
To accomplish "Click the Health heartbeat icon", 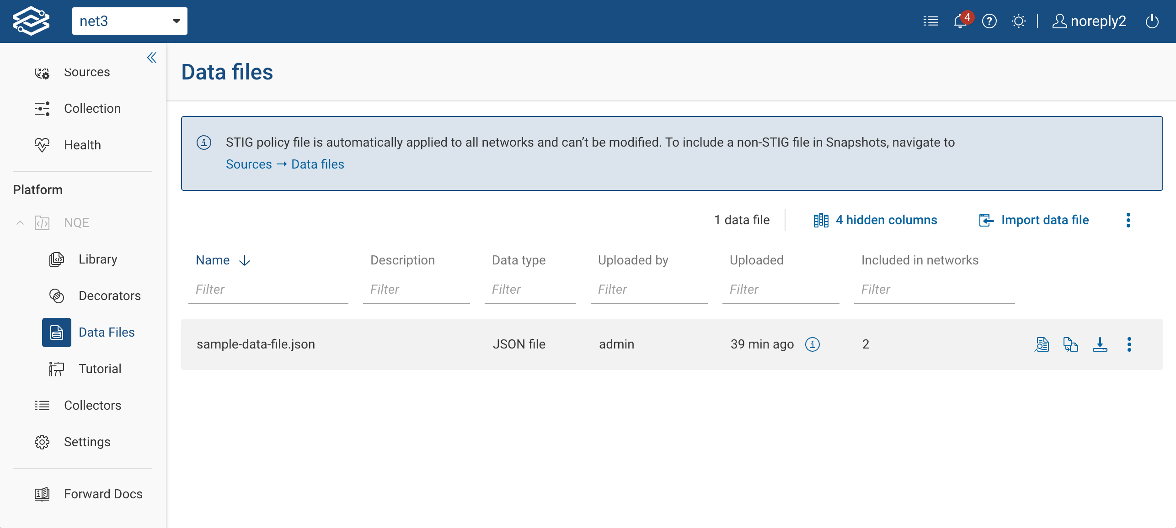I will click(x=42, y=145).
